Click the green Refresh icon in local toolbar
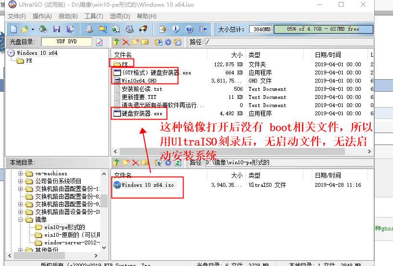This screenshot has height=266, width=393. pyautogui.click(x=178, y=163)
